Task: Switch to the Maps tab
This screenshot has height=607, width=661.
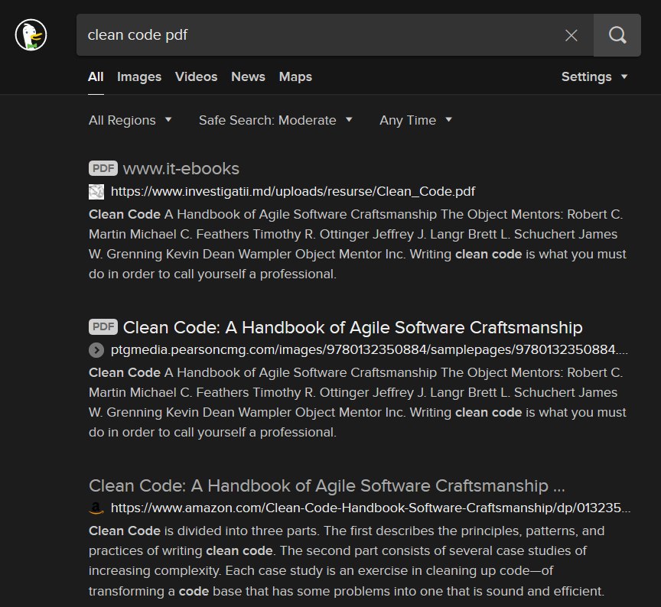Action: 295,76
